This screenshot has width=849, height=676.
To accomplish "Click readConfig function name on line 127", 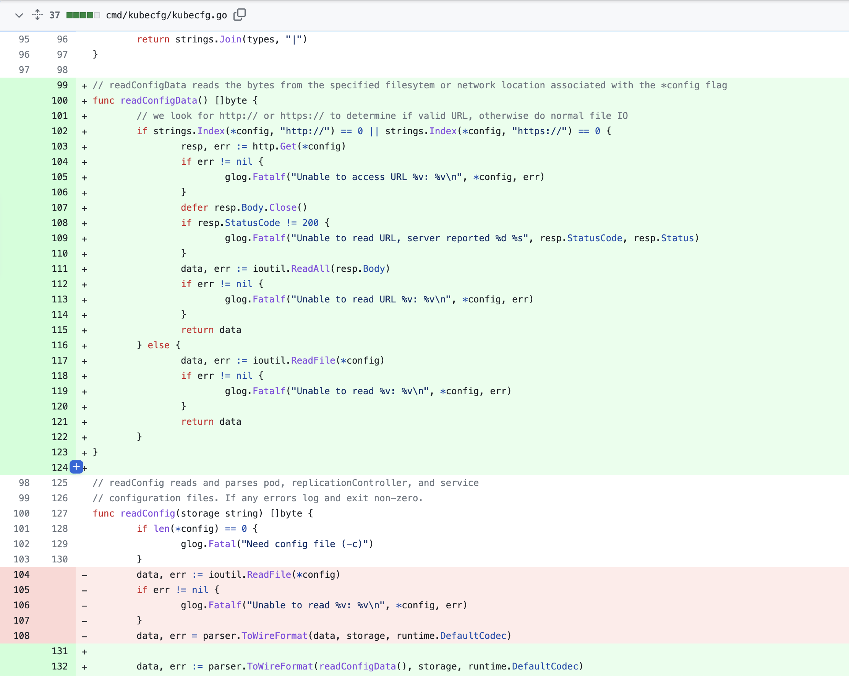I will pyautogui.click(x=147, y=513).
